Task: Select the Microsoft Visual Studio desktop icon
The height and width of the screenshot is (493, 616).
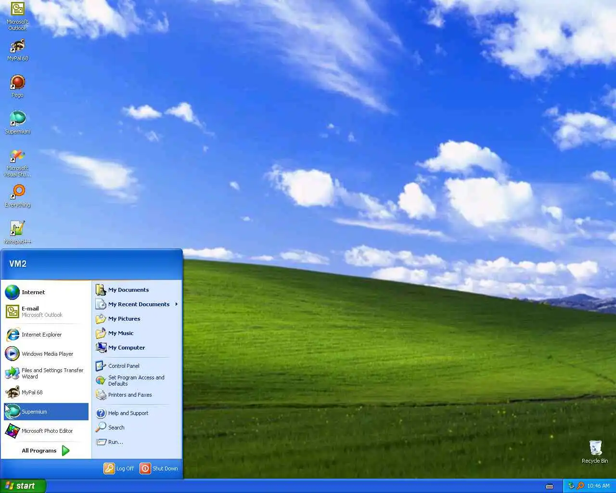Action: (17, 163)
